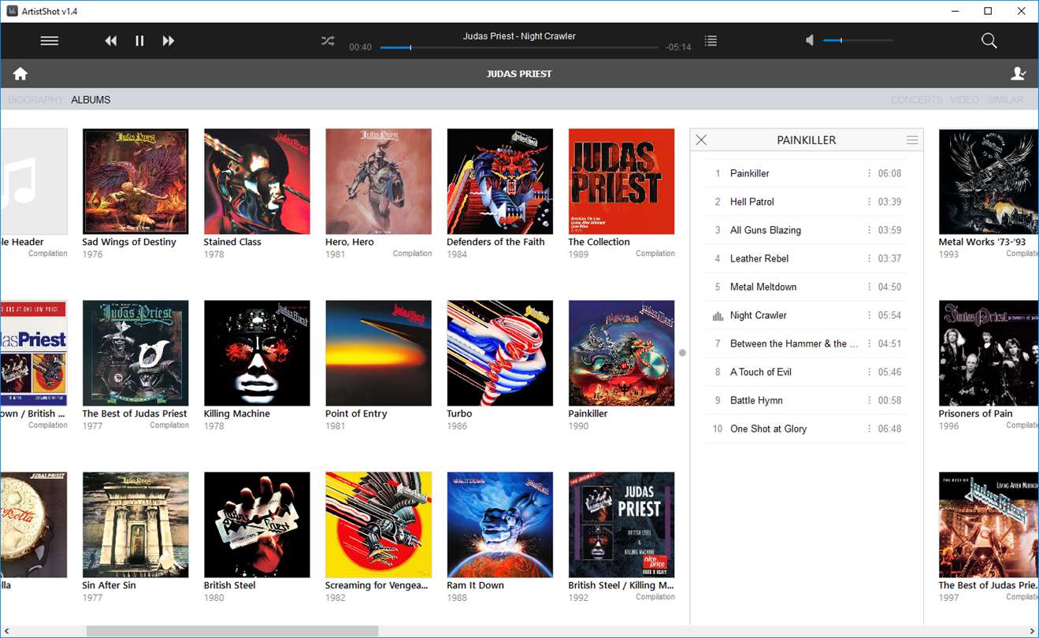Viewport: 1039px width, 638px height.
Task: Click the JUDAS PRIEST artist heading
Action: pyautogui.click(x=519, y=74)
